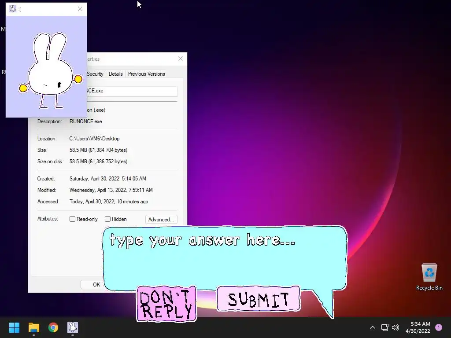Select the Modified date value
The image size is (451, 338).
click(111, 190)
